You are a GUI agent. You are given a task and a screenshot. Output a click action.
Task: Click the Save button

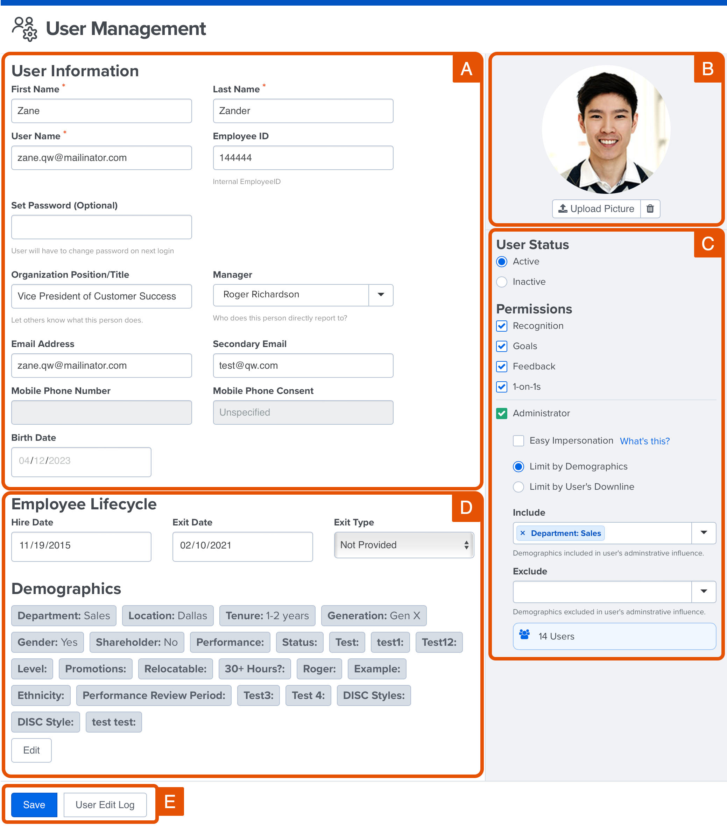[x=34, y=805]
